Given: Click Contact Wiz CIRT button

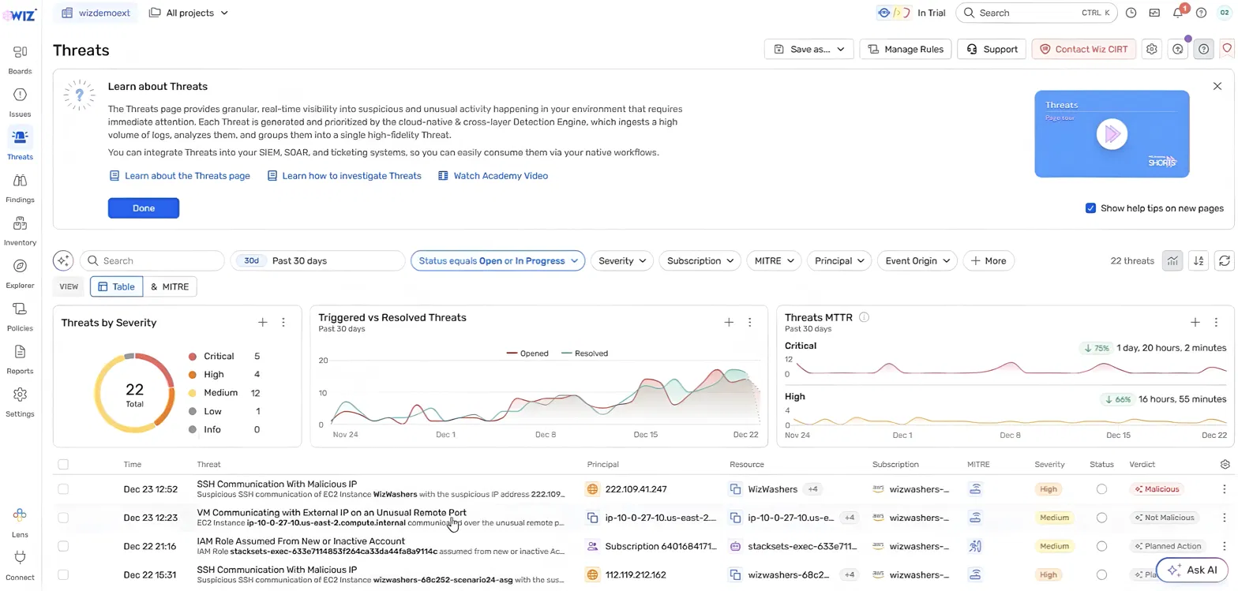Looking at the screenshot, I should click(x=1084, y=49).
